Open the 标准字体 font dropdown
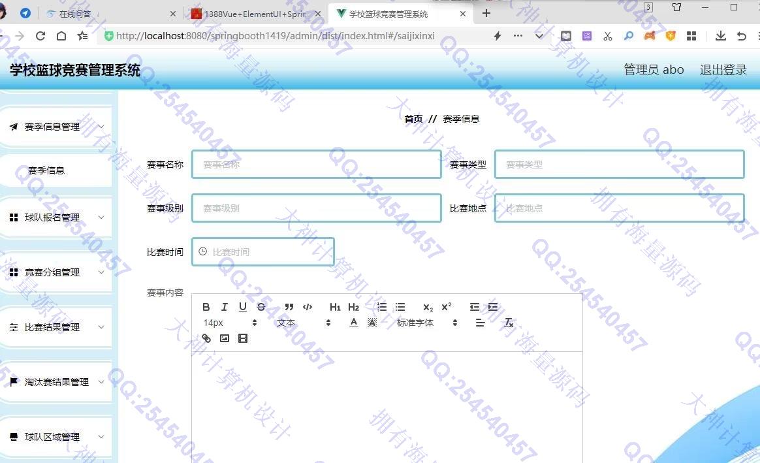 (427, 323)
